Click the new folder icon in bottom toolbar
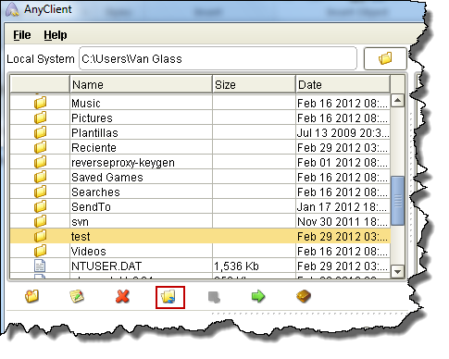The width and height of the screenshot is (449, 359). [x=31, y=296]
